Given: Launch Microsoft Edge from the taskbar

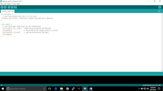Looking at the screenshot, I should tap(56, 89).
